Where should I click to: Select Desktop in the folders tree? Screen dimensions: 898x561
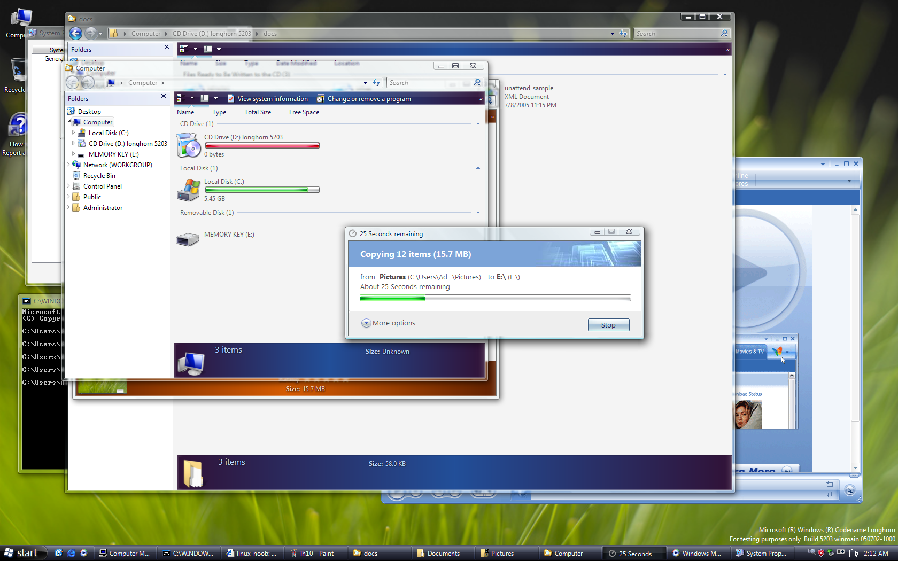coord(89,112)
